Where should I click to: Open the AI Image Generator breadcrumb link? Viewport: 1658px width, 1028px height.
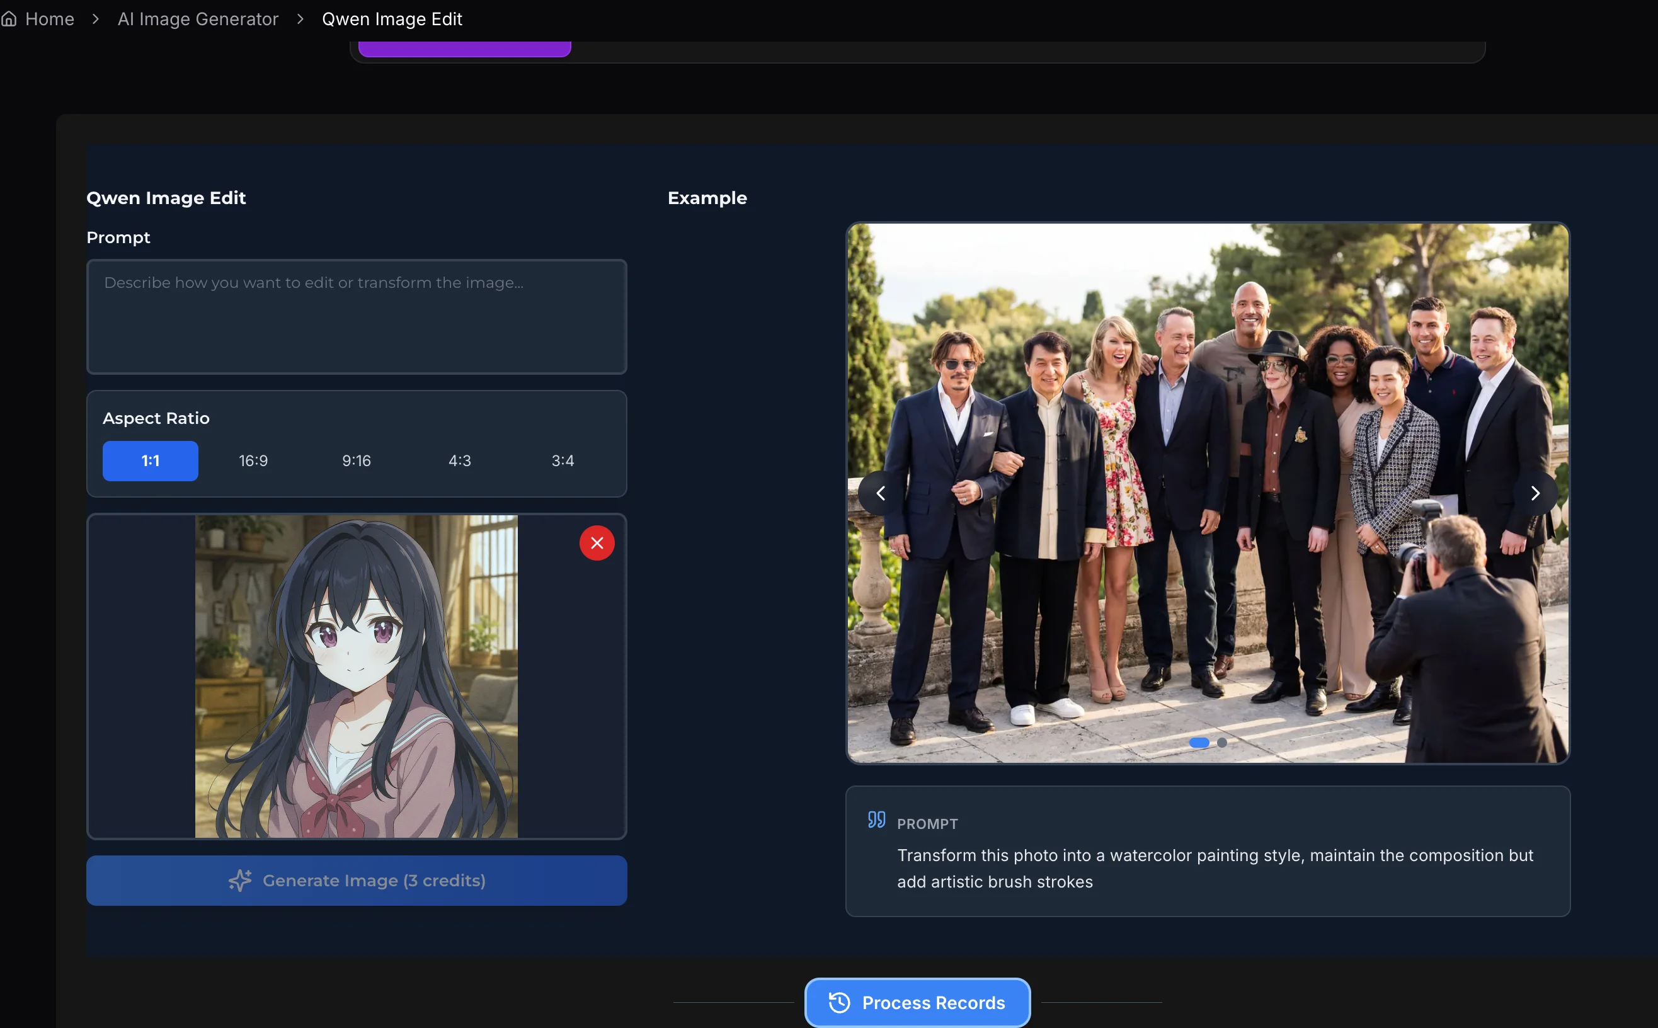[x=198, y=18]
